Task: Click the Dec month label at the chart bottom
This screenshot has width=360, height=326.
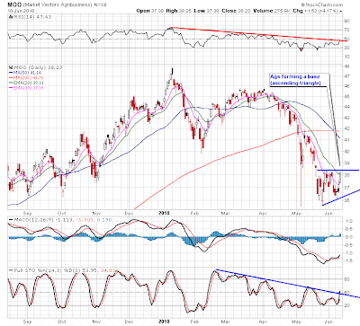Action: (x=129, y=322)
